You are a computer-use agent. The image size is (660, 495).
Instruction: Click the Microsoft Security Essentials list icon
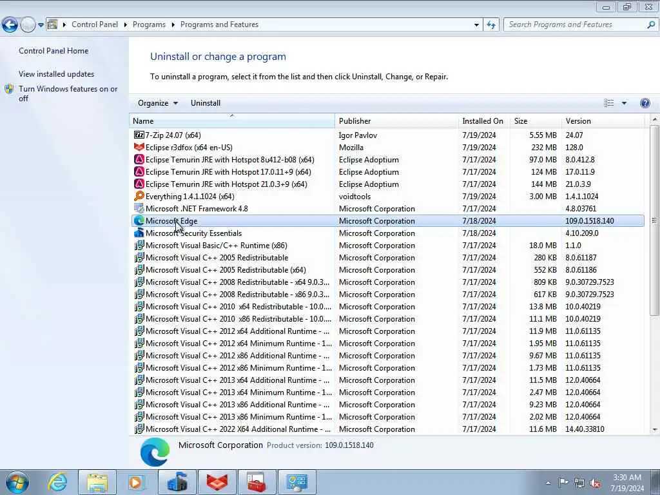pyautogui.click(x=139, y=233)
